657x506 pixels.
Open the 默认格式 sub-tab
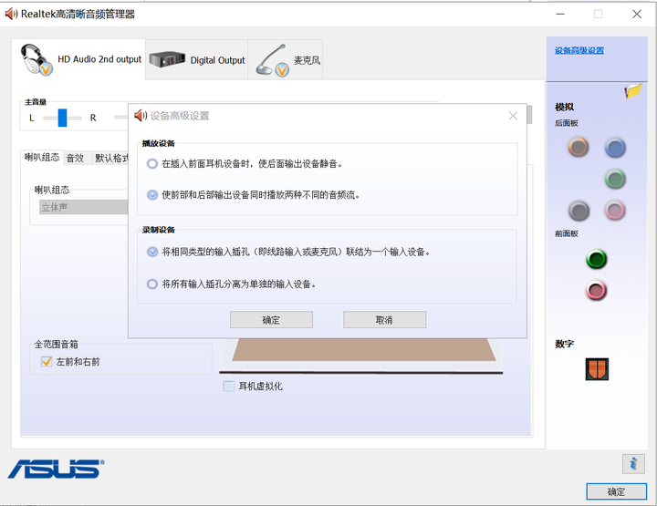(110, 158)
